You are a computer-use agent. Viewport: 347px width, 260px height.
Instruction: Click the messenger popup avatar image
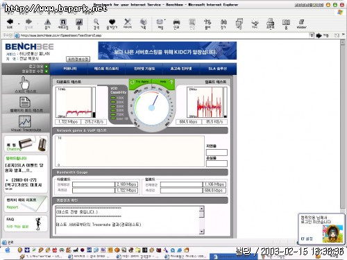332,234
